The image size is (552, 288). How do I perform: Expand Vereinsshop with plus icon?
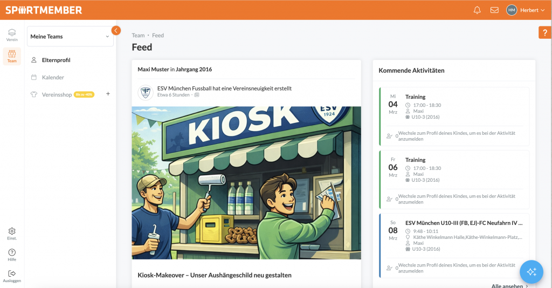click(108, 94)
